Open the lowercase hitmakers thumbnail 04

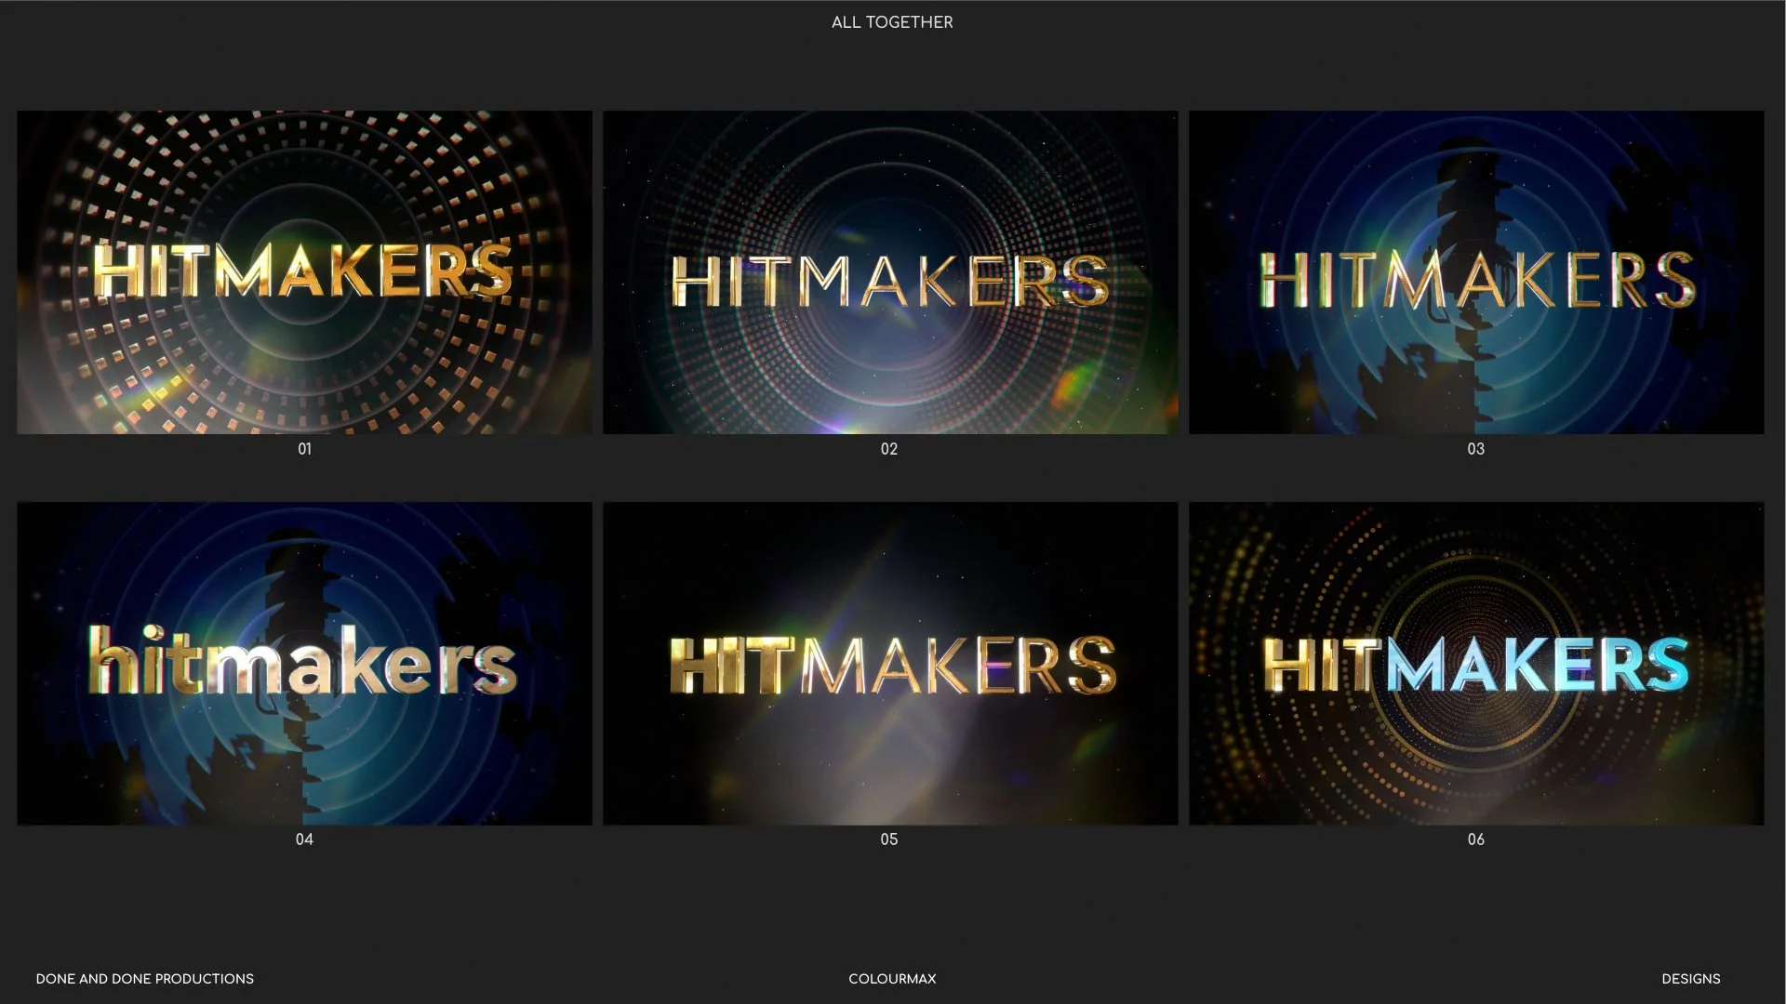click(x=304, y=663)
